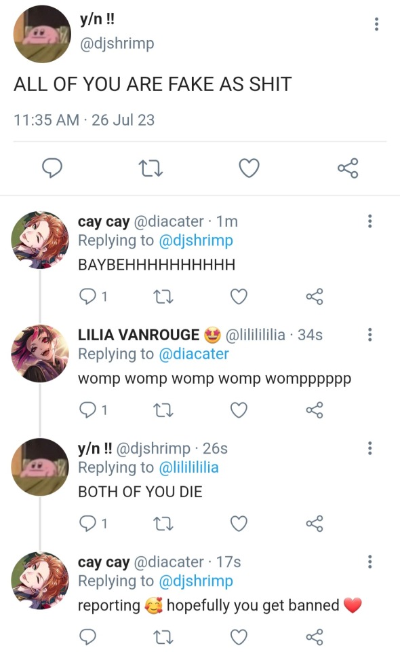Open @lililililia mention in y/n's reply

(x=188, y=467)
